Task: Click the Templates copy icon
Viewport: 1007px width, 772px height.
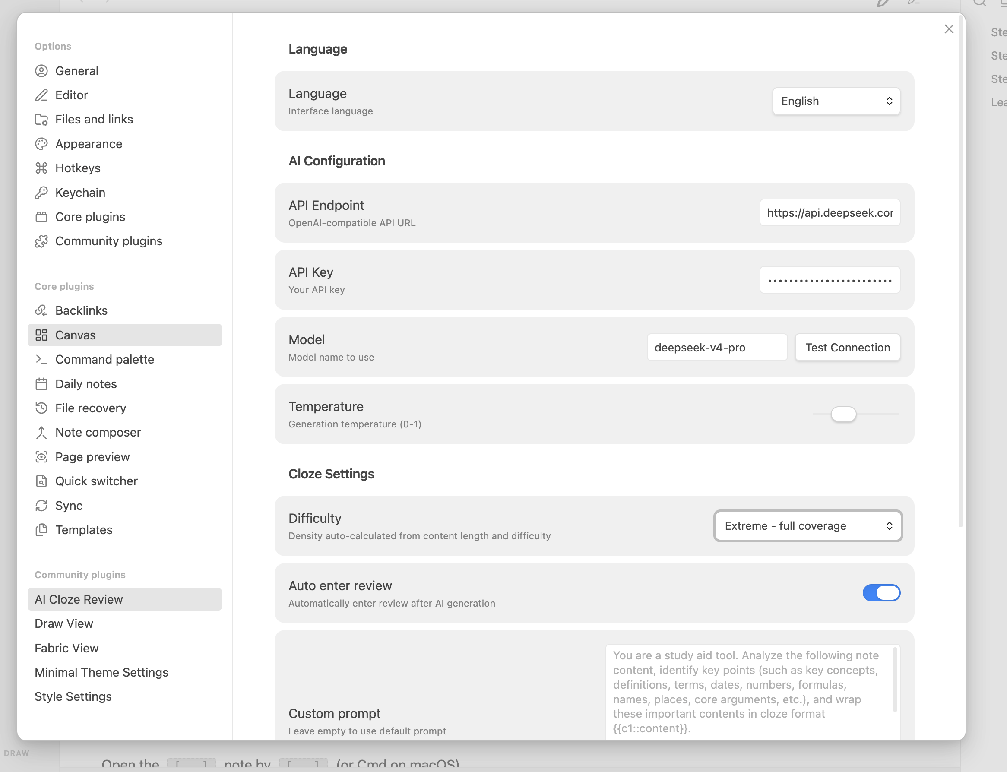Action: coord(41,530)
